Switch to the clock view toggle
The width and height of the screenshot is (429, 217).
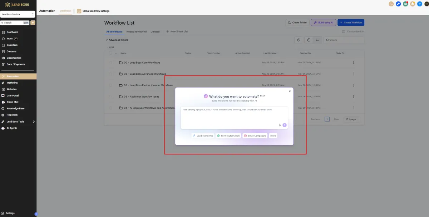pyautogui.click(x=309, y=40)
